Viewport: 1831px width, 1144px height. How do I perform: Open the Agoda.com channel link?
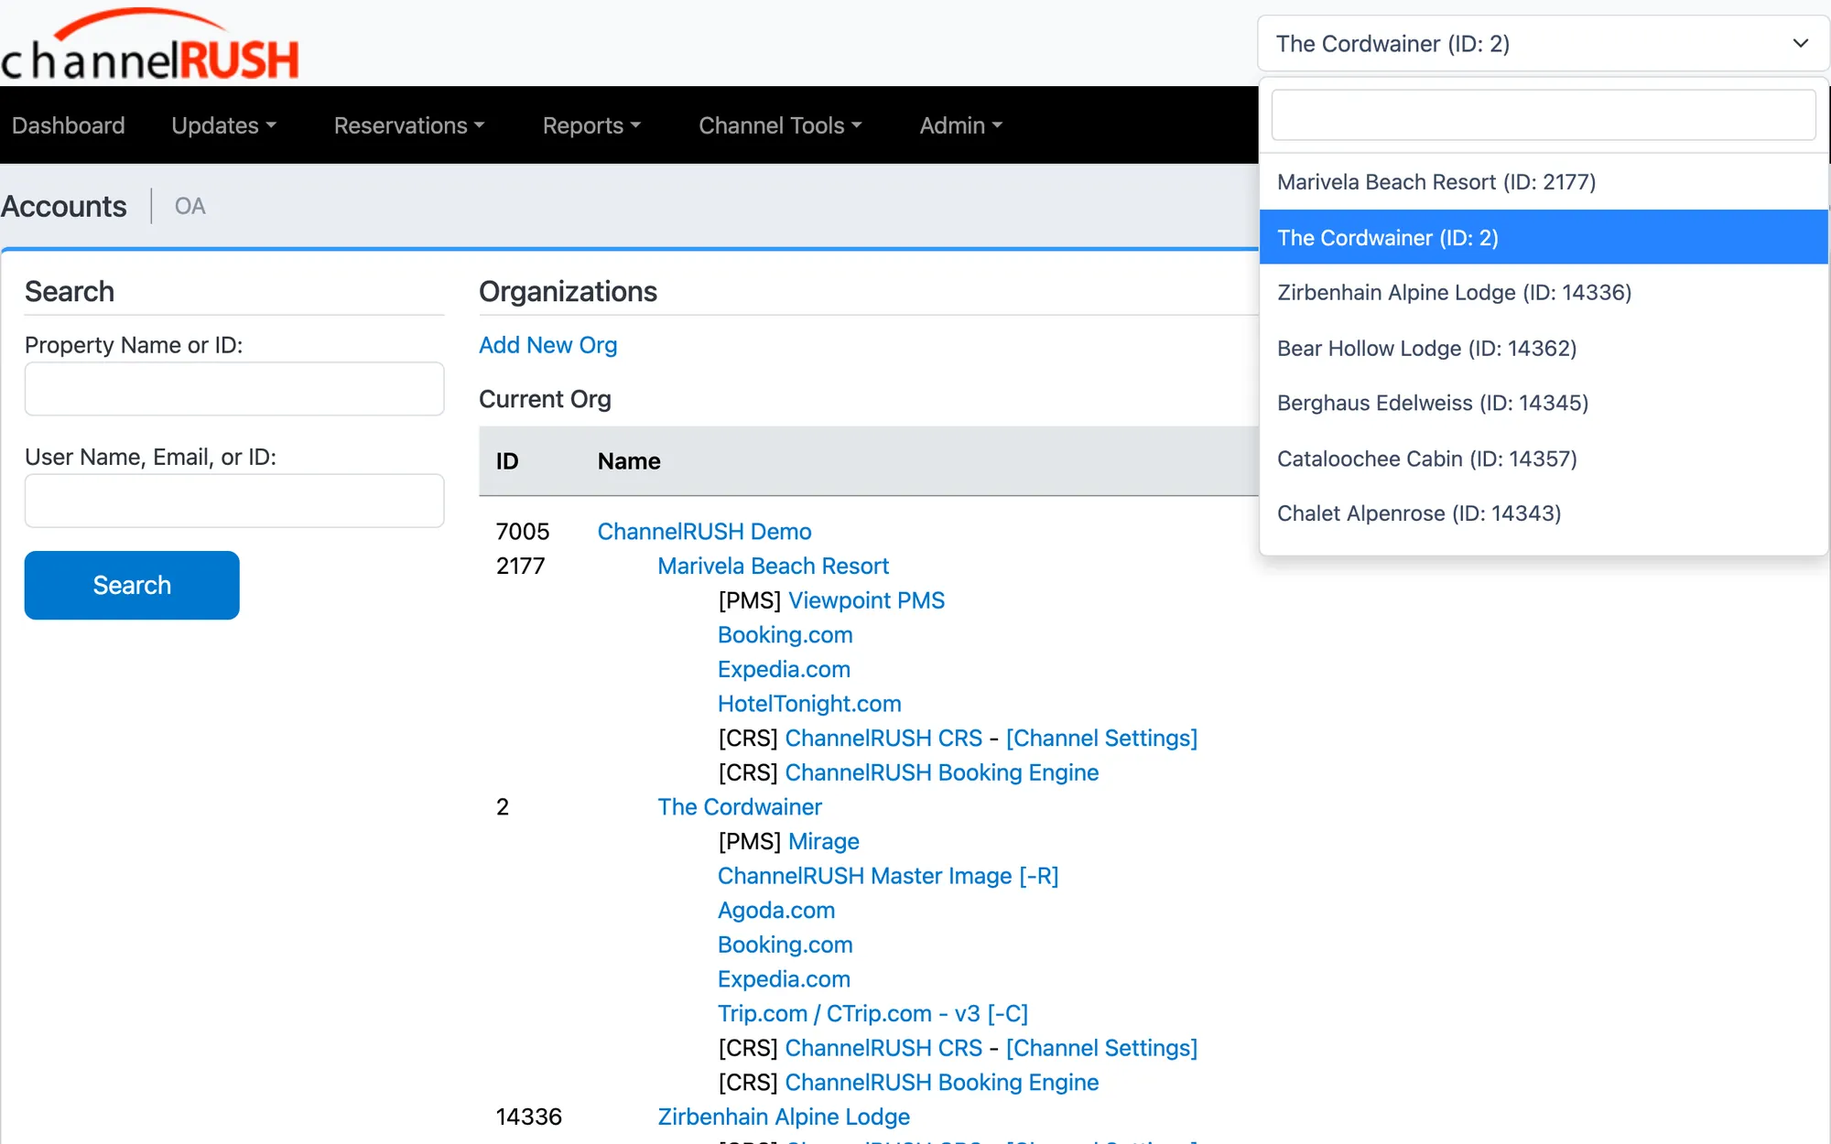click(776, 911)
